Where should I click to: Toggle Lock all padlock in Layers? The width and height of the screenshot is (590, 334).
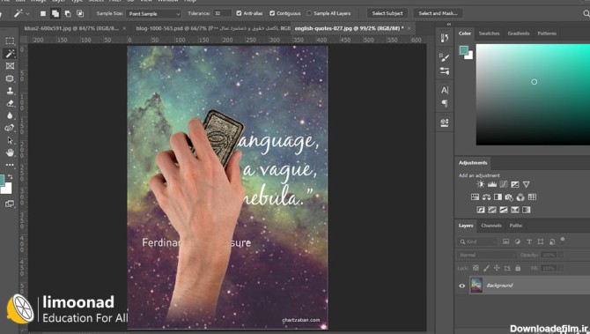click(518, 268)
